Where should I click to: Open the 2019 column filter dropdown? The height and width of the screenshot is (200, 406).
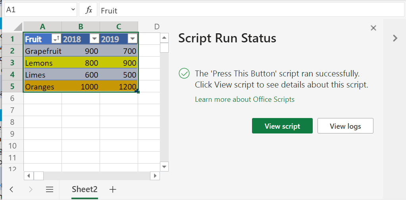pos(132,39)
